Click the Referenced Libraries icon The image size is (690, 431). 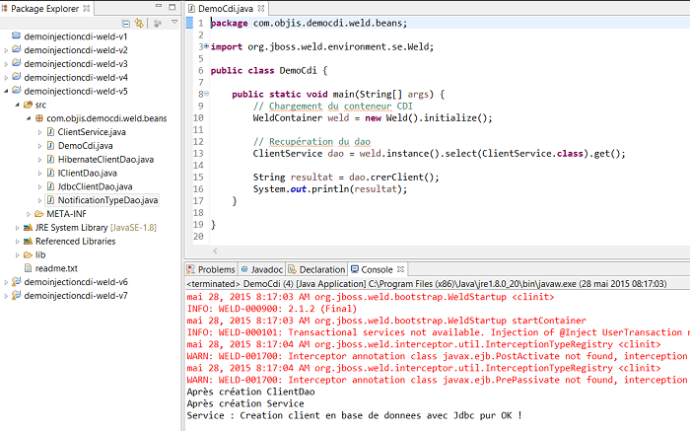coord(28,241)
